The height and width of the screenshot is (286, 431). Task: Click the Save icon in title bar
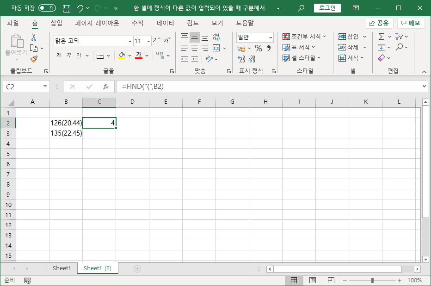pyautogui.click(x=67, y=8)
